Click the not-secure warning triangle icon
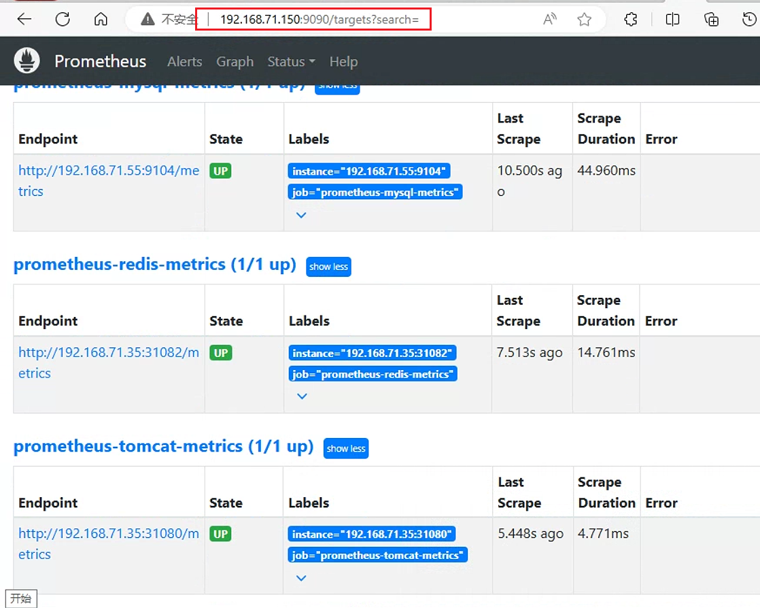 [148, 20]
